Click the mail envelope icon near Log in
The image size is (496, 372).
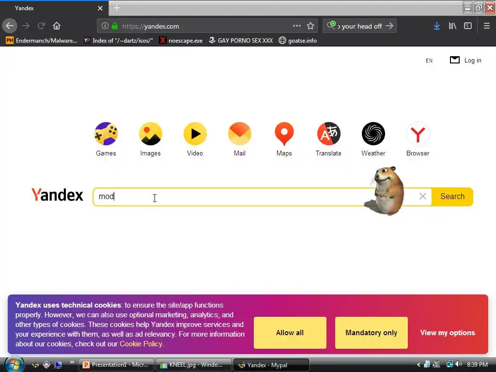(x=454, y=60)
